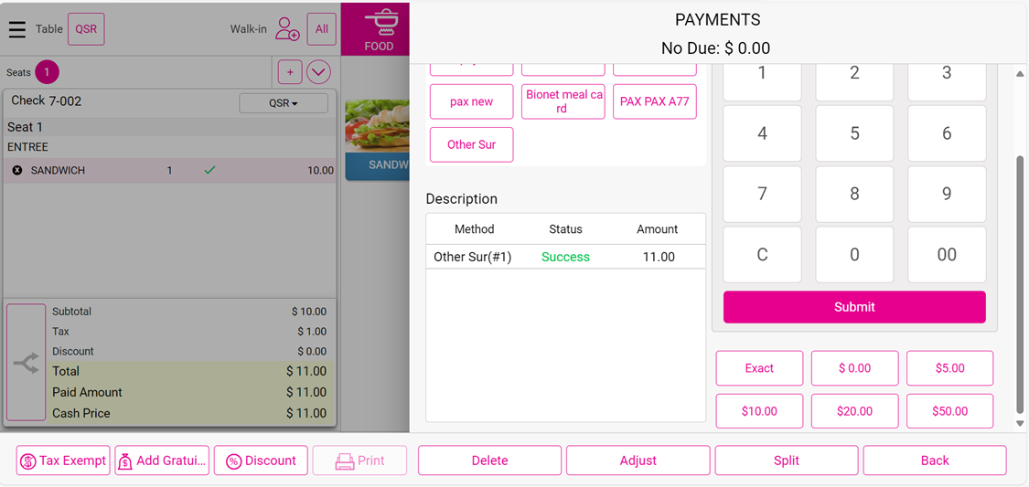Click the add walk-in customer icon

click(x=287, y=29)
